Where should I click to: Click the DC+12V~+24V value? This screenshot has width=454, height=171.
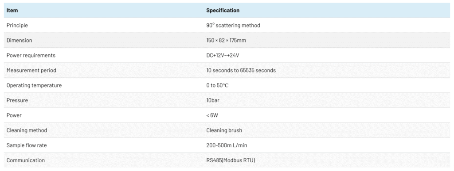coord(223,55)
